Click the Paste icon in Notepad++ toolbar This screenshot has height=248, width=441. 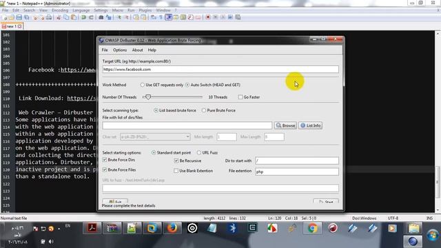[74, 17]
